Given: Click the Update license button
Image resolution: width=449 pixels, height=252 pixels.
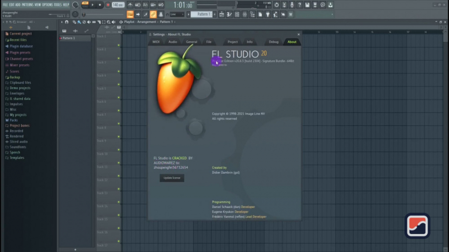Looking at the screenshot, I should (172, 178).
